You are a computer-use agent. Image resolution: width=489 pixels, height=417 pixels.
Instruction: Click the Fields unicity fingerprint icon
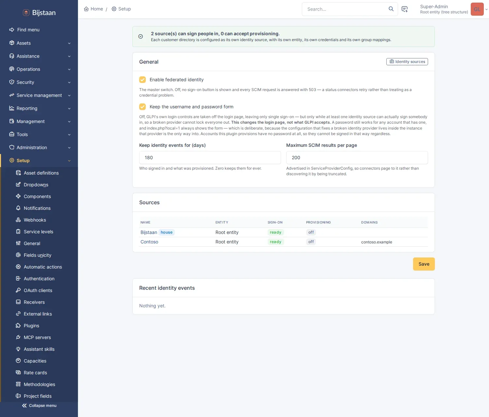click(18, 255)
